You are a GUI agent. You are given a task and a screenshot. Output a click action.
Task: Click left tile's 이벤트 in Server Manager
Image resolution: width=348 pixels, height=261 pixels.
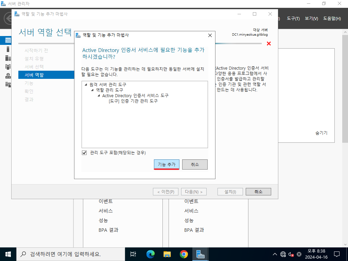click(x=106, y=201)
